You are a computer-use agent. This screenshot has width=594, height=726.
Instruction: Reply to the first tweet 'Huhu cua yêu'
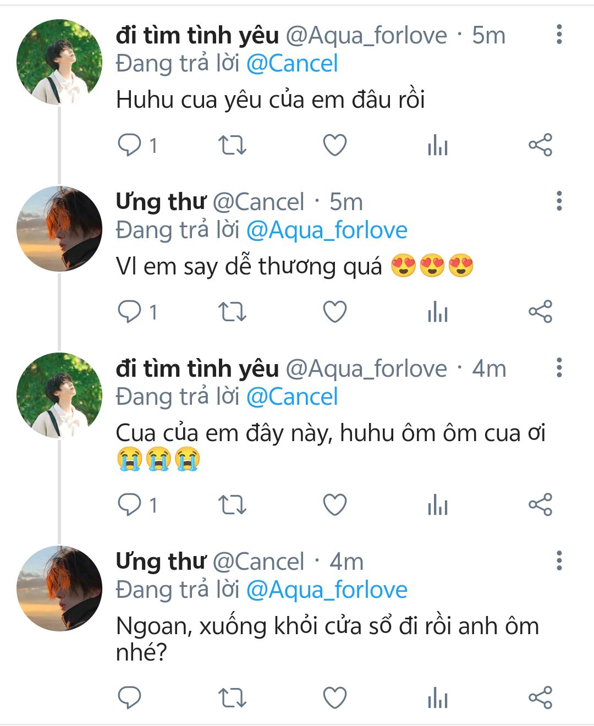coord(130,145)
